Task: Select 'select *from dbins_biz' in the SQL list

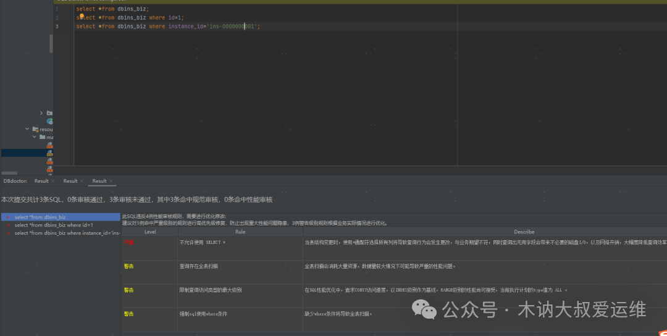Action: click(x=61, y=217)
